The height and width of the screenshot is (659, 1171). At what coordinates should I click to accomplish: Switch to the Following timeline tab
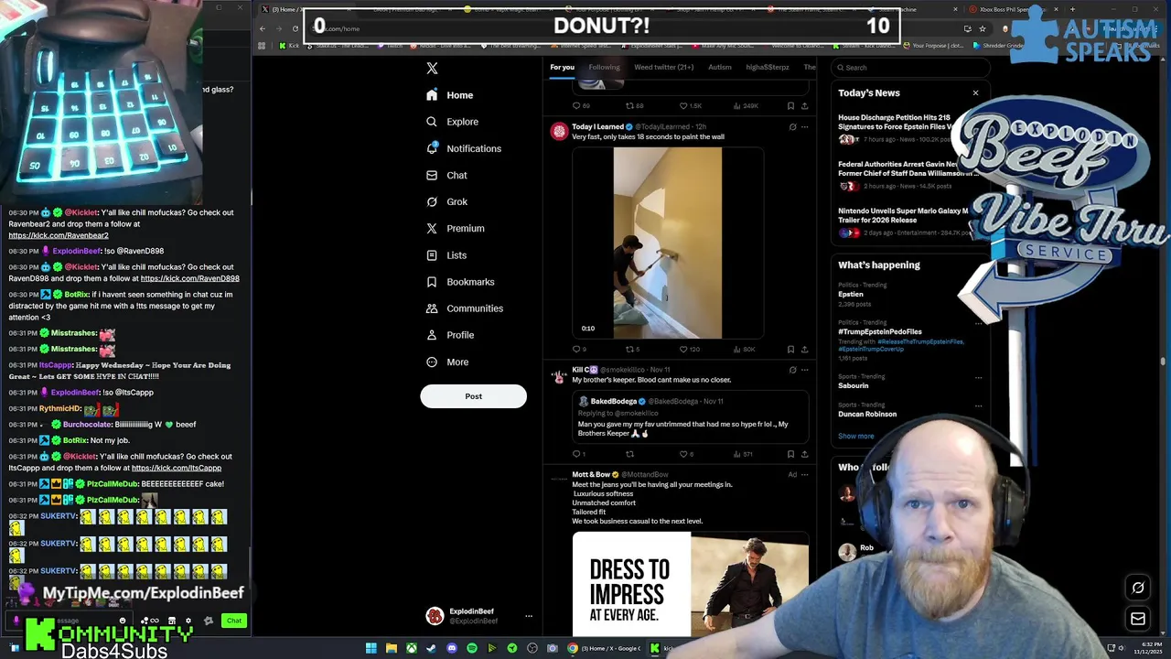click(604, 67)
